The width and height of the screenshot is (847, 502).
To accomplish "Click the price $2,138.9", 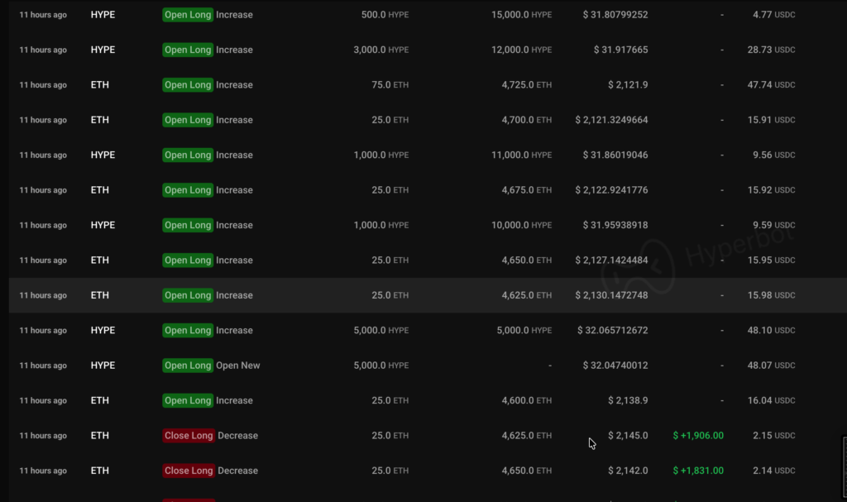I will (627, 400).
